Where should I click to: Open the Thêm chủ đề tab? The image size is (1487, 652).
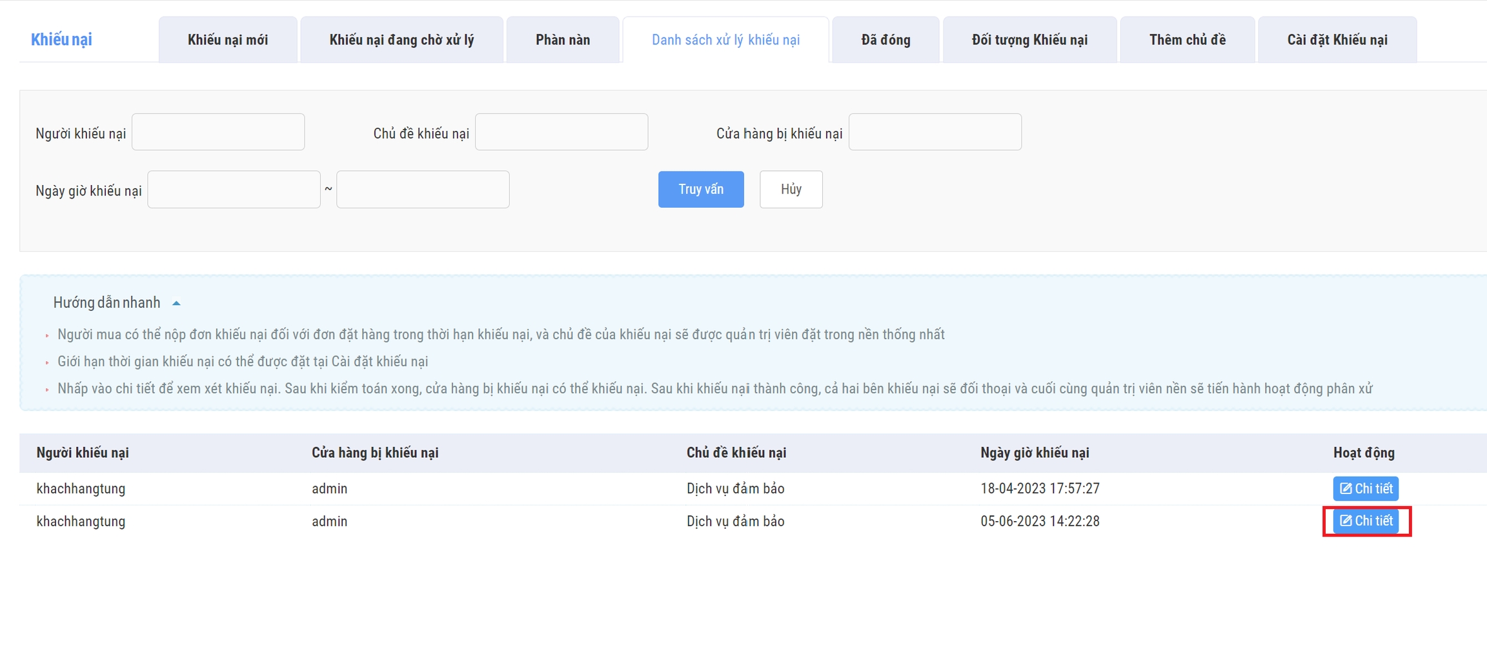pyautogui.click(x=1187, y=40)
